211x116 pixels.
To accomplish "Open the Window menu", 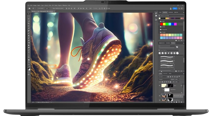I will click(65, 5).
